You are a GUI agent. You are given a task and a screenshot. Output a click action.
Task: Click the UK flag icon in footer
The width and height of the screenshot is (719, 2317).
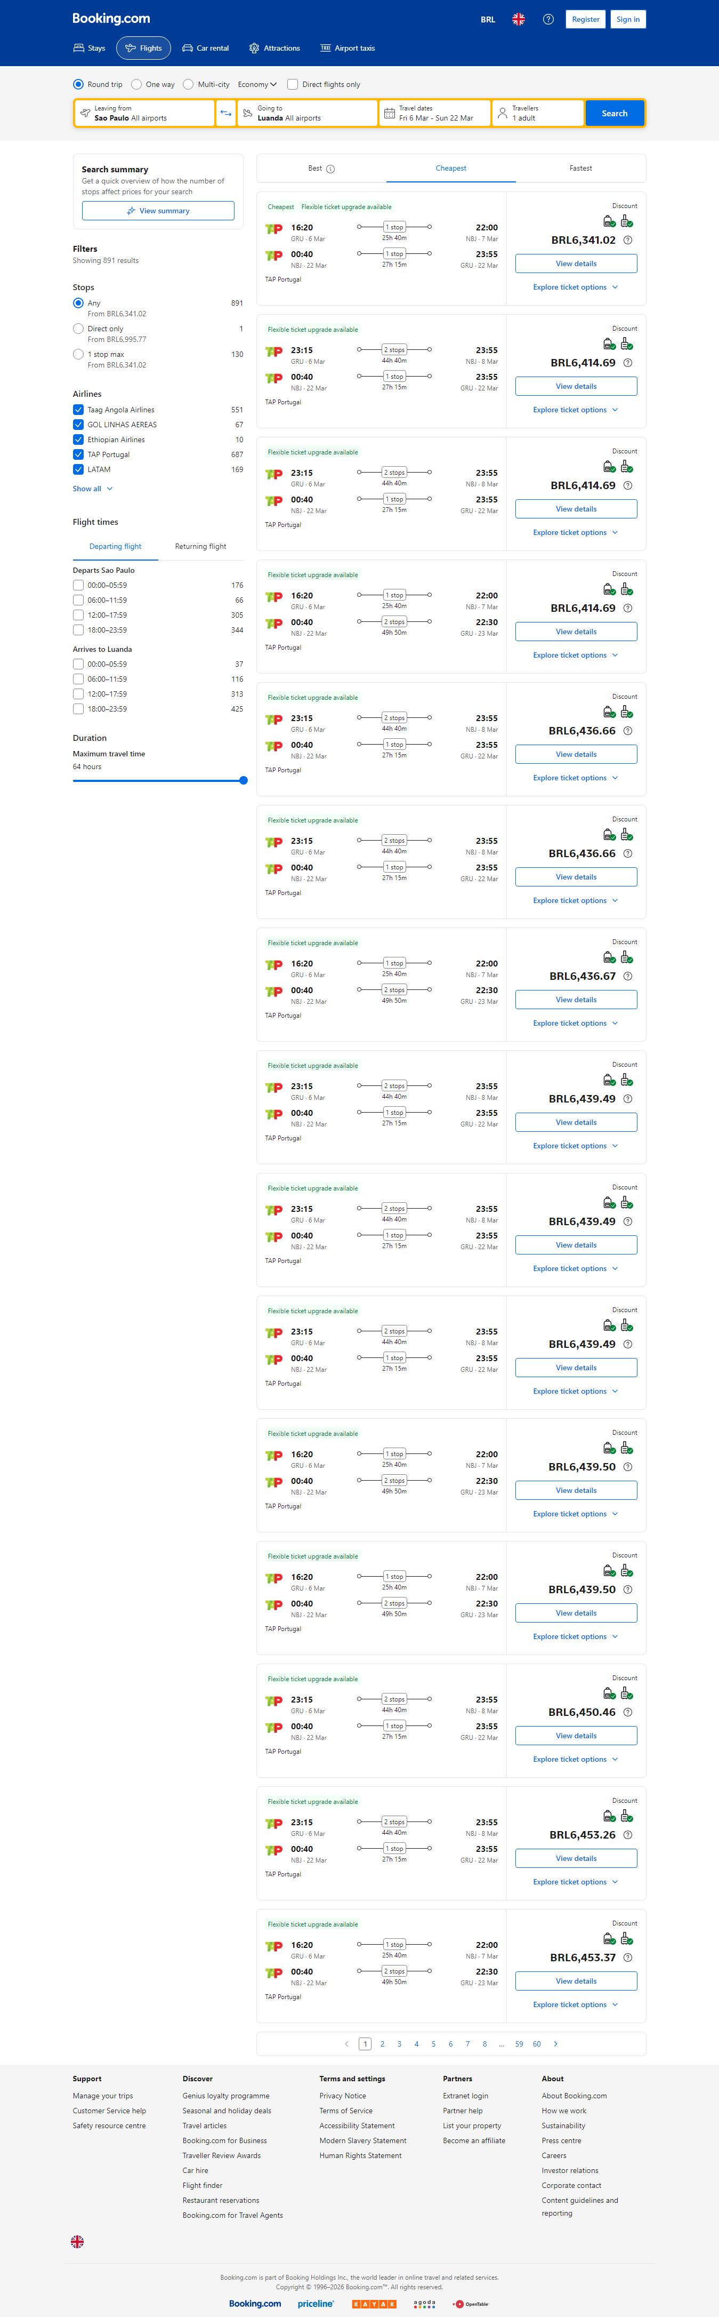77,2241
